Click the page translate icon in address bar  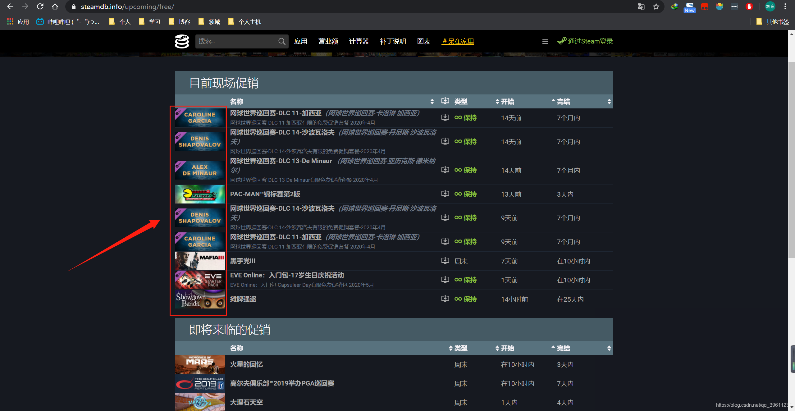point(641,7)
